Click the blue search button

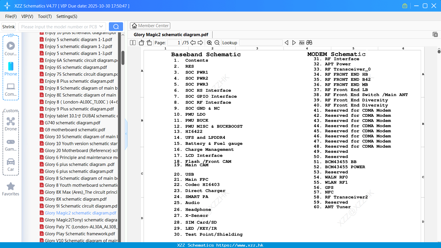pyautogui.click(x=116, y=27)
